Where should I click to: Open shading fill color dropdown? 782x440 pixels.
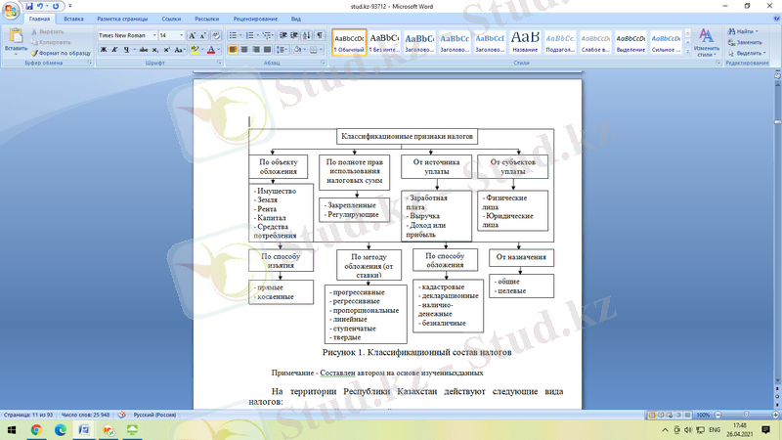pyautogui.click(x=305, y=50)
